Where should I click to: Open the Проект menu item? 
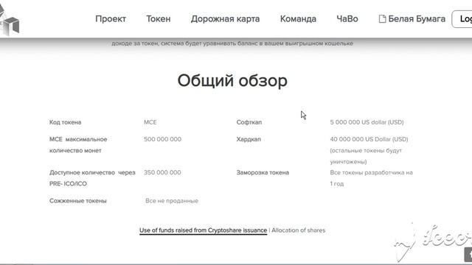(111, 19)
